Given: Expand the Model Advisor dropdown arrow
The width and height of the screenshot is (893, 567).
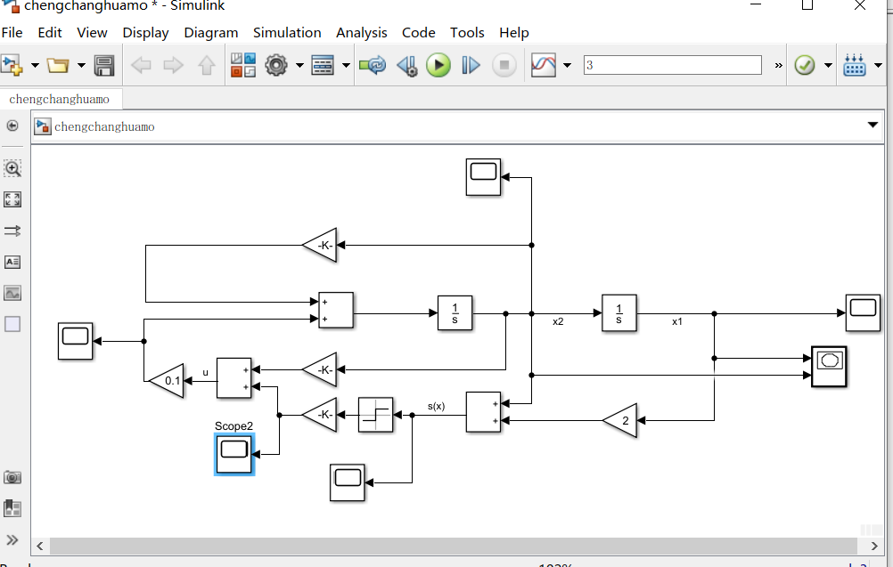Looking at the screenshot, I should click(x=828, y=65).
